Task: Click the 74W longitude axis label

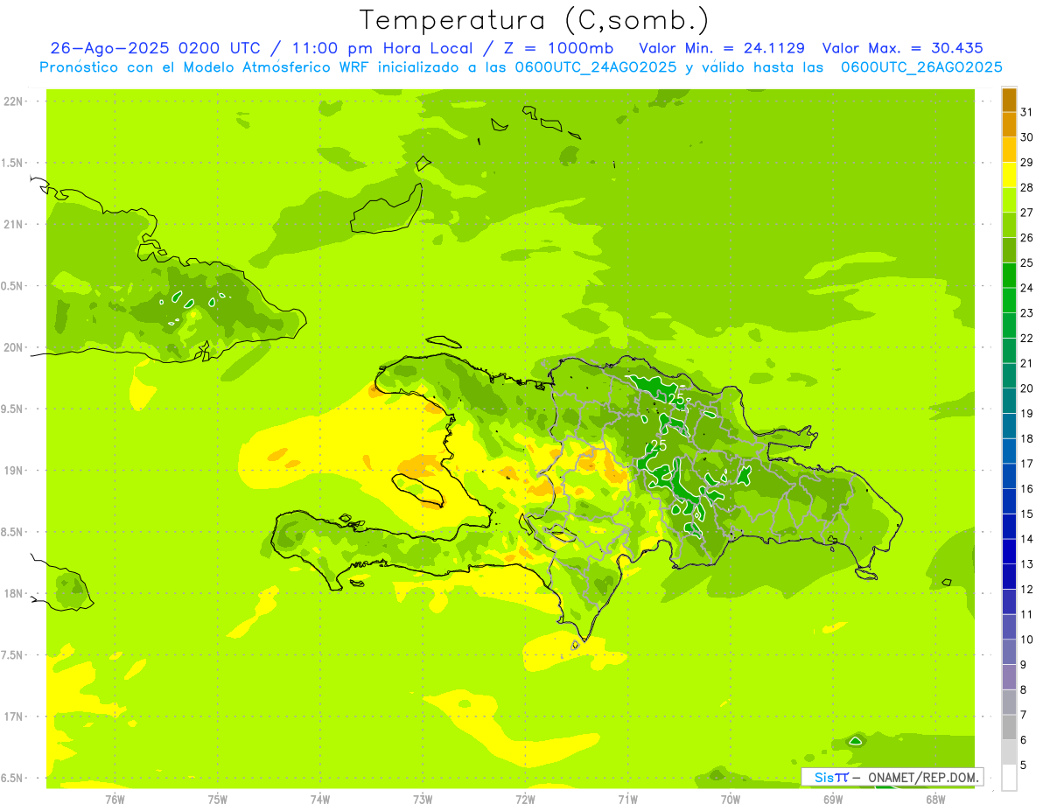Action: (x=320, y=800)
